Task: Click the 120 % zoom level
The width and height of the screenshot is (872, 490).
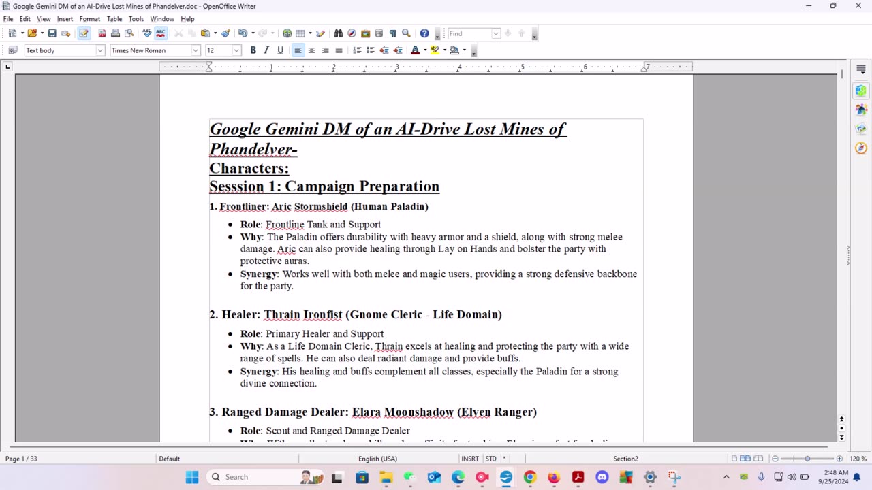Action: pyautogui.click(x=858, y=459)
